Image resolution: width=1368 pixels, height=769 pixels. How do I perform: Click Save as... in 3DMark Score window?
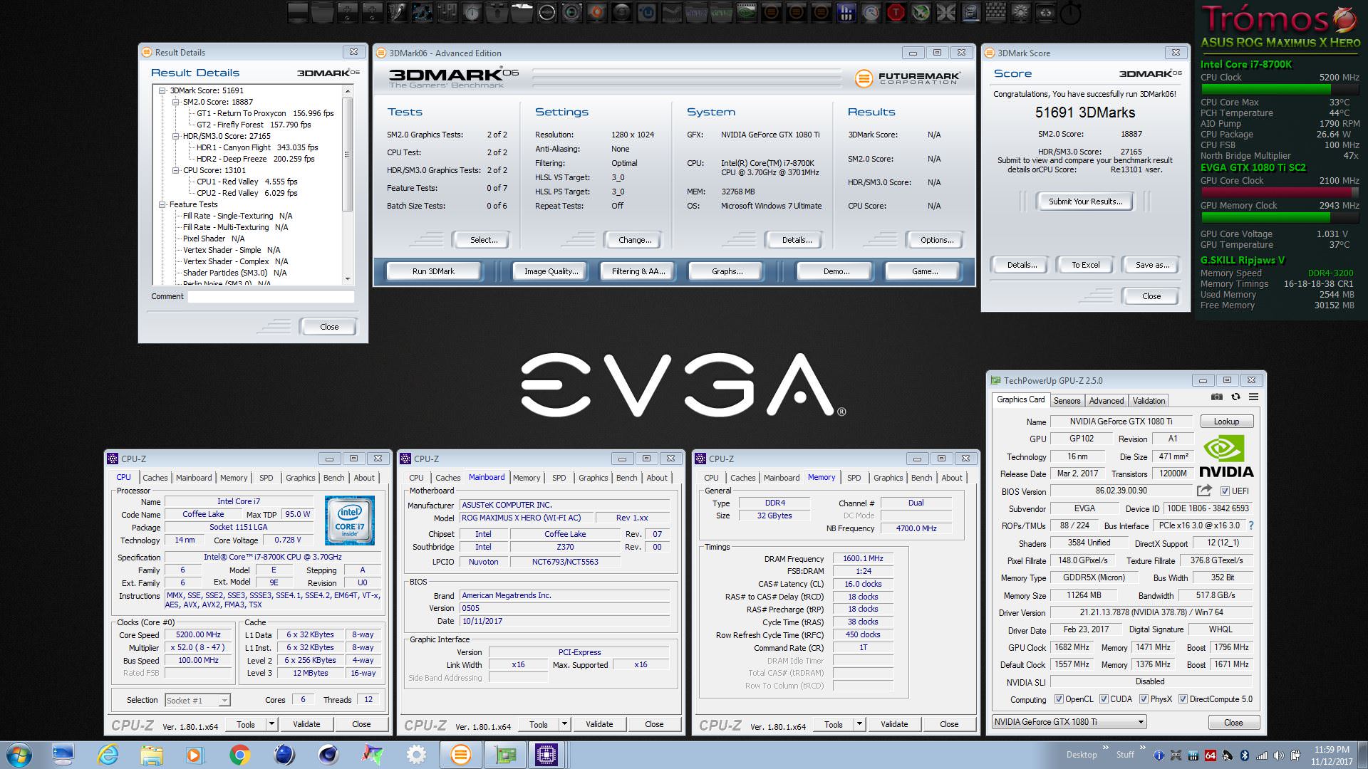point(1152,265)
